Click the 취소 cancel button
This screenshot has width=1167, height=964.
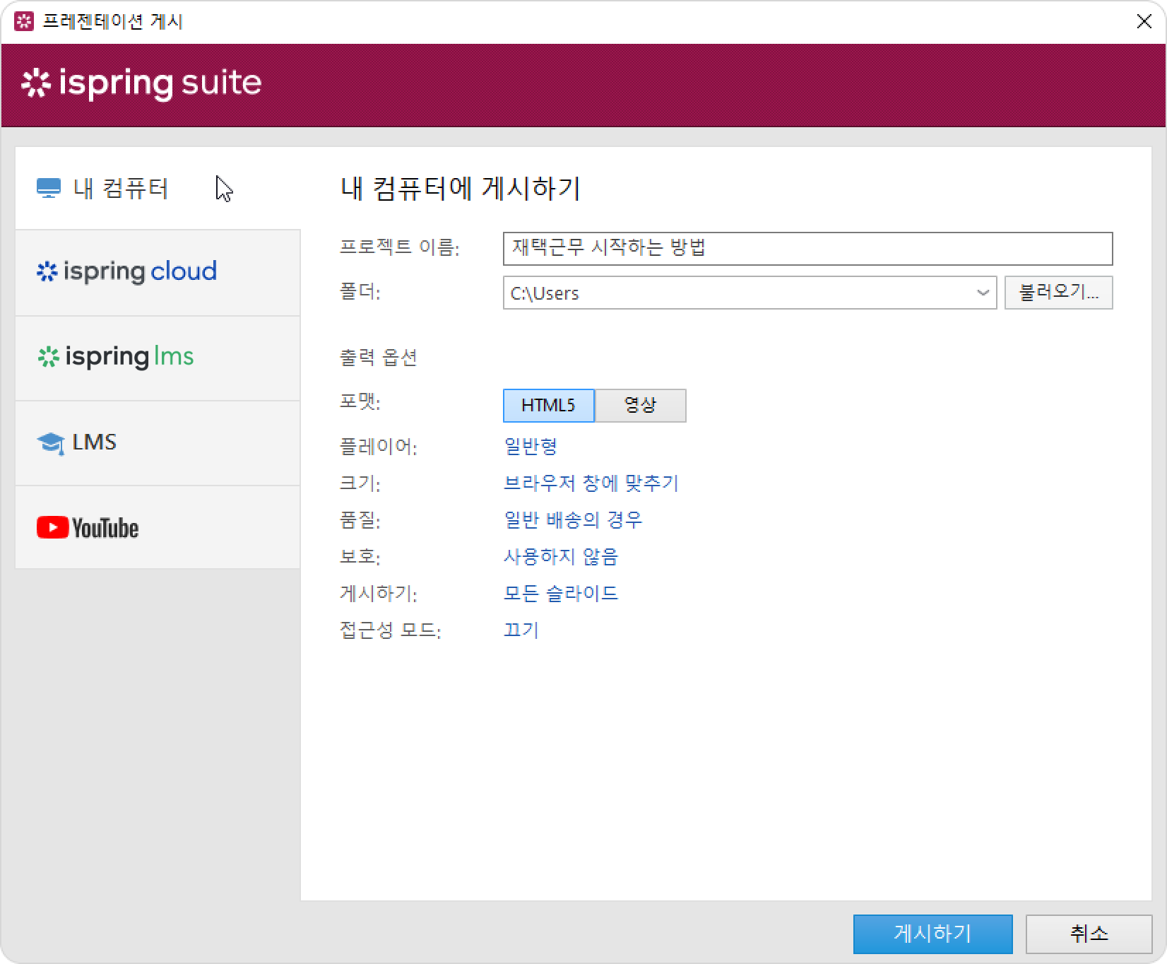(1089, 934)
